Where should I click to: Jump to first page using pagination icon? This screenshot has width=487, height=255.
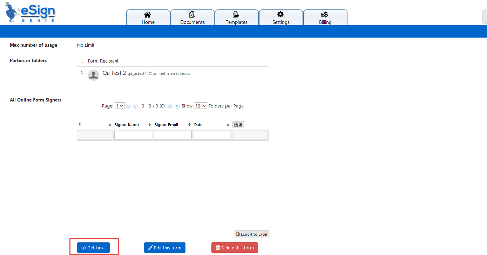[128, 106]
